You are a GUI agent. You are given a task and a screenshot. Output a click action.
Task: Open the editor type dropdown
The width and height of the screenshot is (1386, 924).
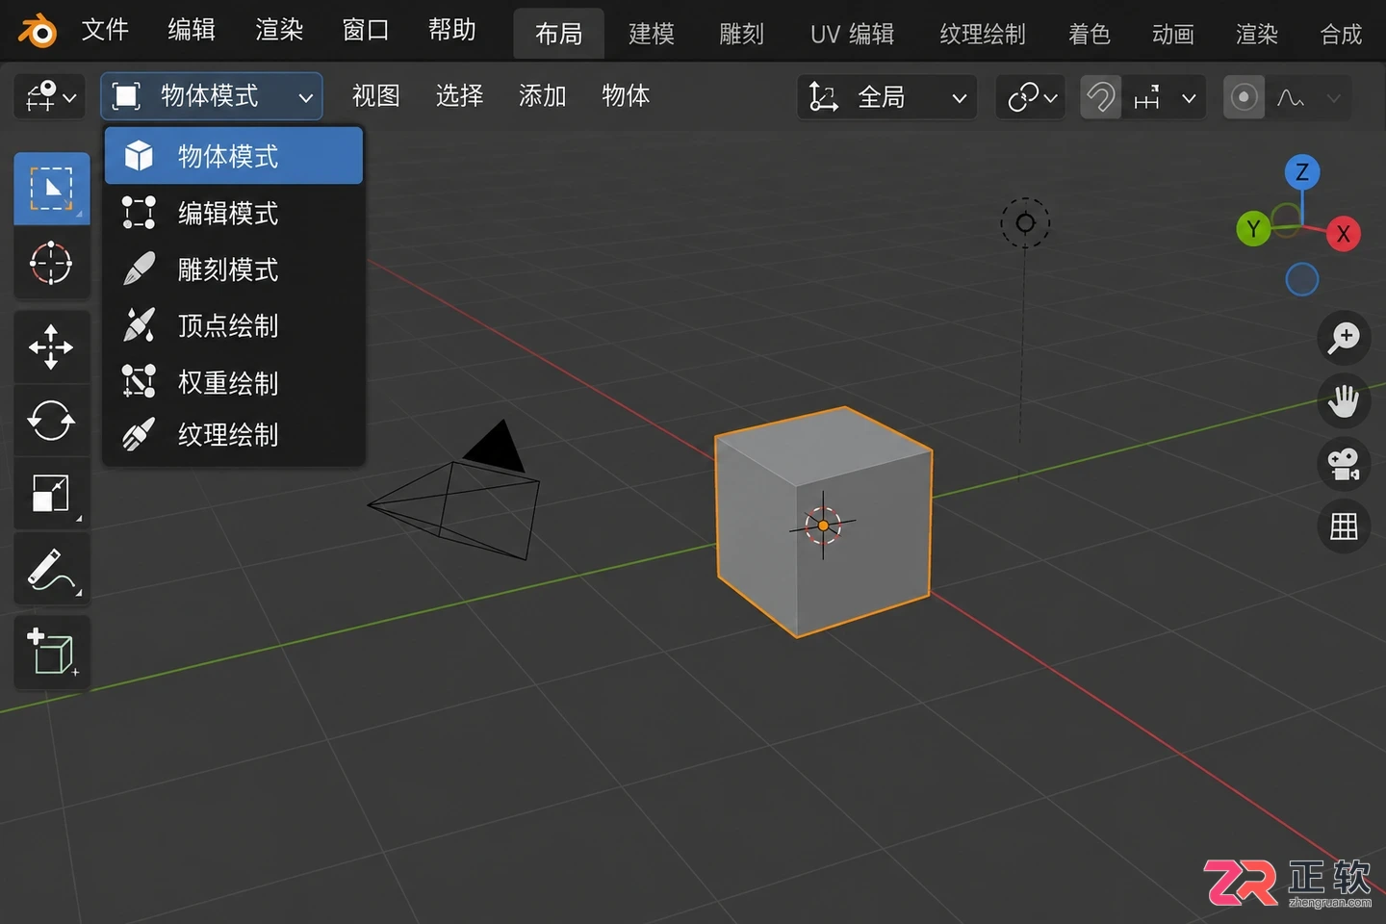point(50,97)
